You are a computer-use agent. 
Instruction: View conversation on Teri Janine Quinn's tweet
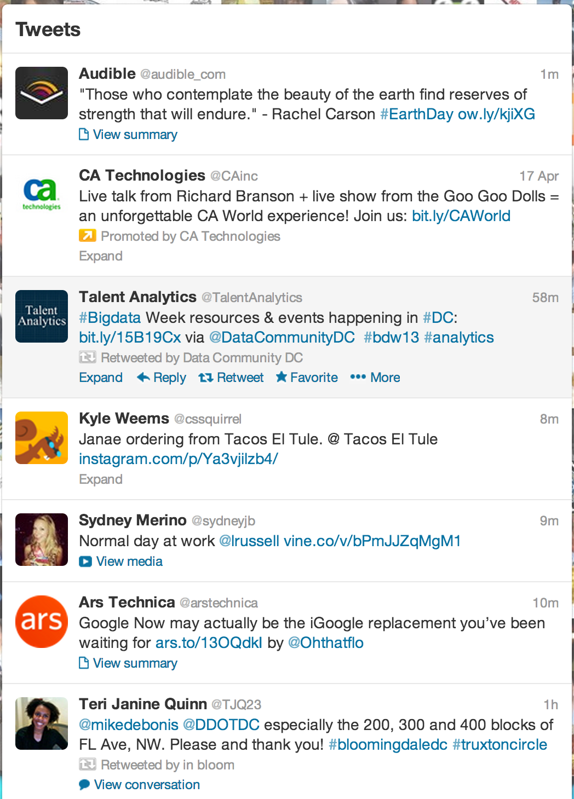click(140, 785)
